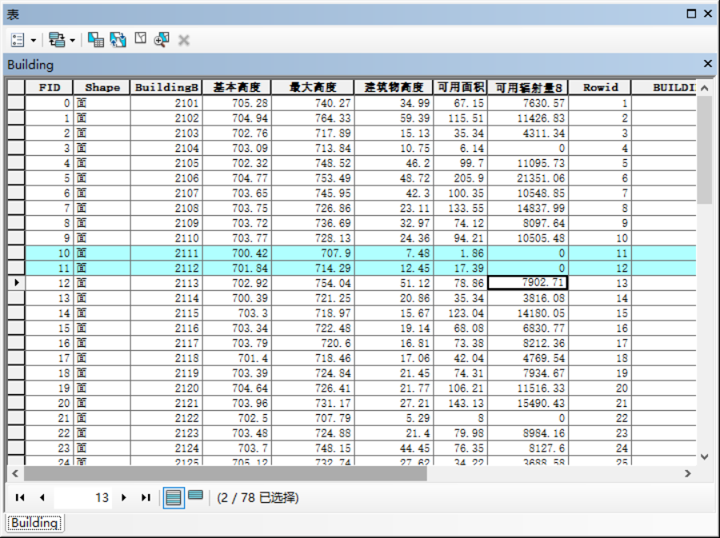Click the BuildingB cell 2124
The image size is (720, 538).
(x=166, y=448)
